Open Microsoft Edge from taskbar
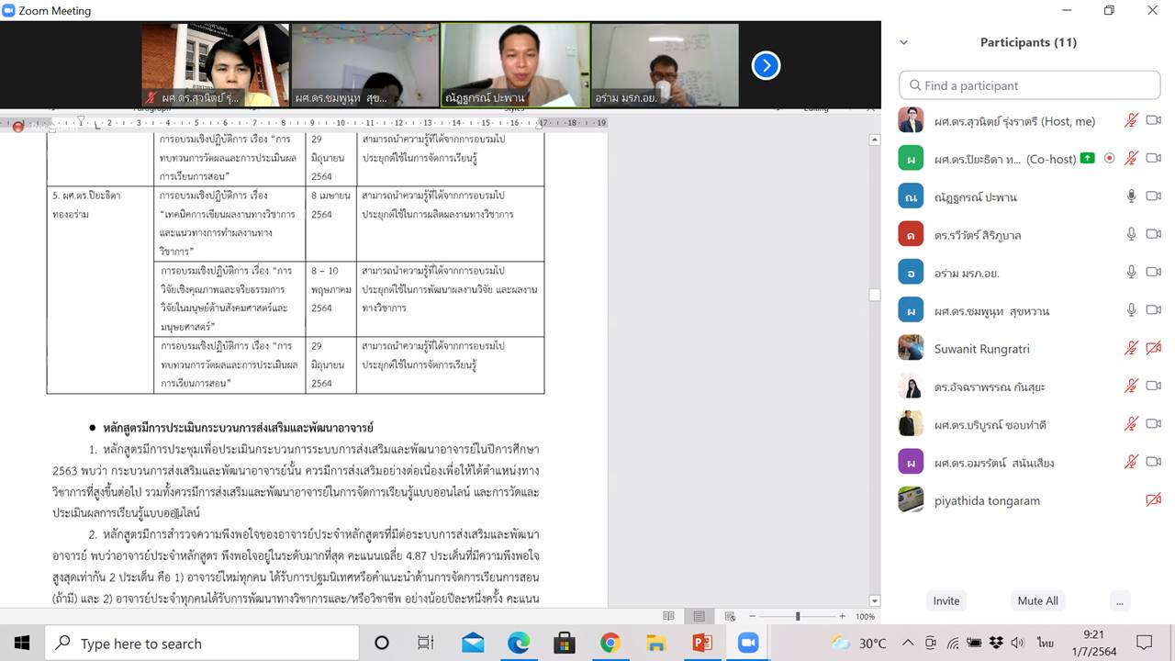The width and height of the screenshot is (1175, 661). click(x=519, y=643)
